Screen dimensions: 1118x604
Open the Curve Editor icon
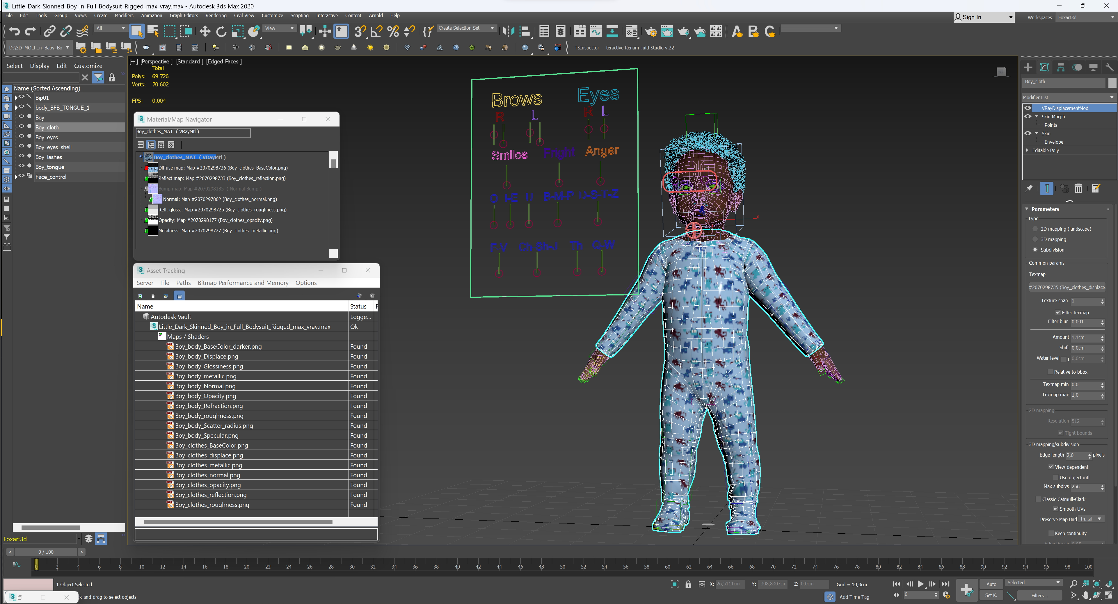[596, 31]
